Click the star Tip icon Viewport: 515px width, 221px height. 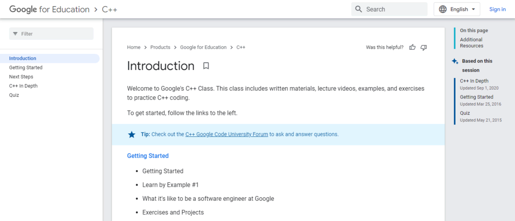pos(132,134)
